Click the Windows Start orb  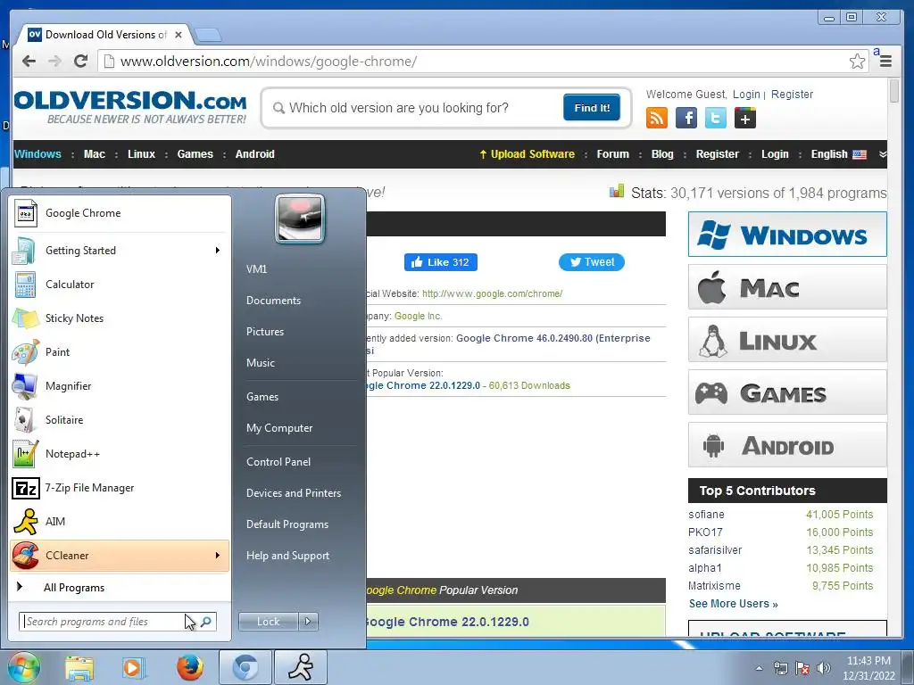(23, 667)
